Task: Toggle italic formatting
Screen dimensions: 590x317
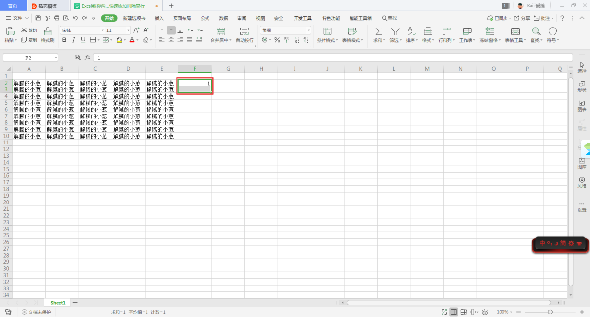Action: (73, 40)
